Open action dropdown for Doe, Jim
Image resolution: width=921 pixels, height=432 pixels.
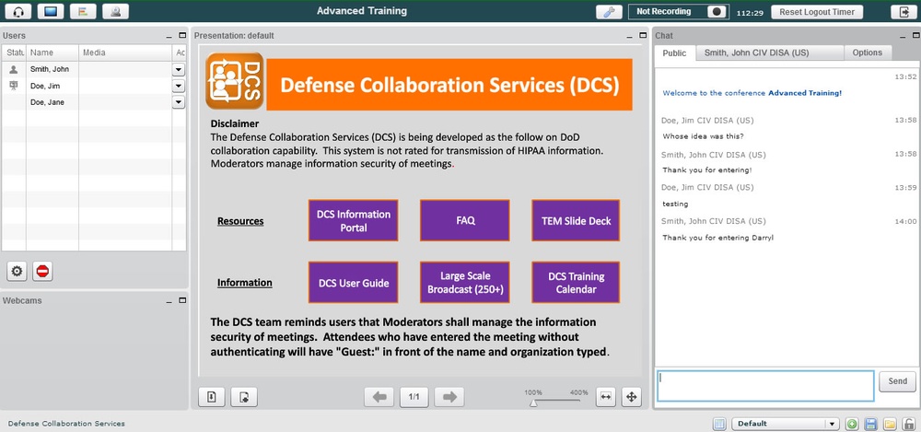tap(179, 86)
